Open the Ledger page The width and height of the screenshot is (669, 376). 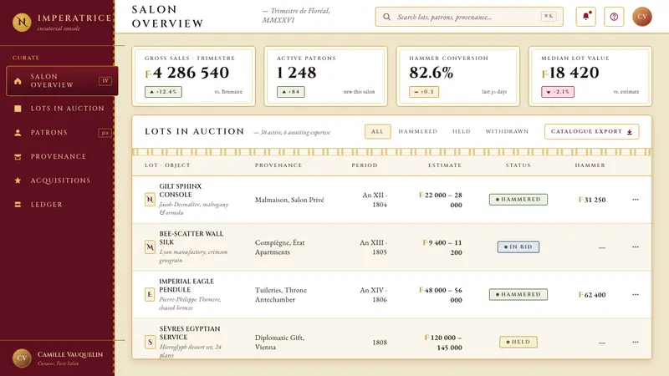(62, 205)
